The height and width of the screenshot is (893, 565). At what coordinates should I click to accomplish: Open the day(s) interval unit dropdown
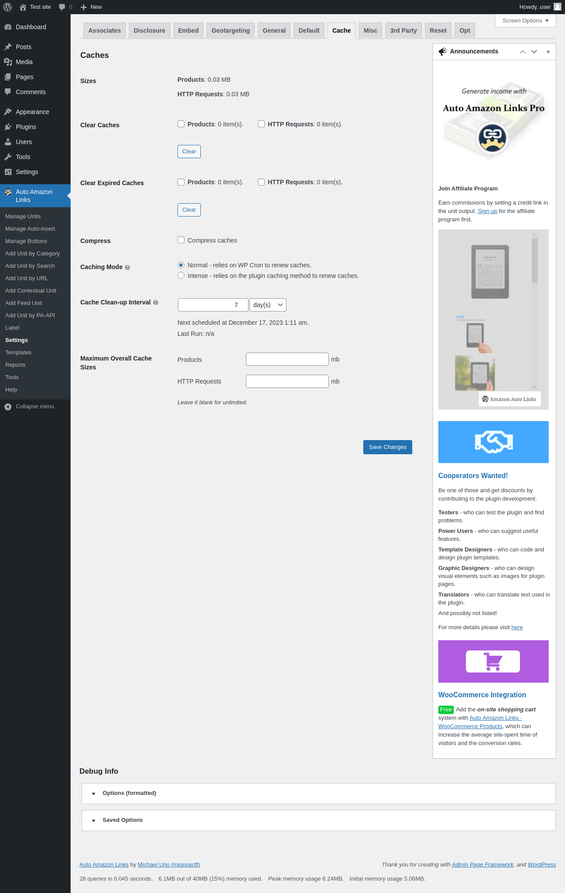click(268, 305)
